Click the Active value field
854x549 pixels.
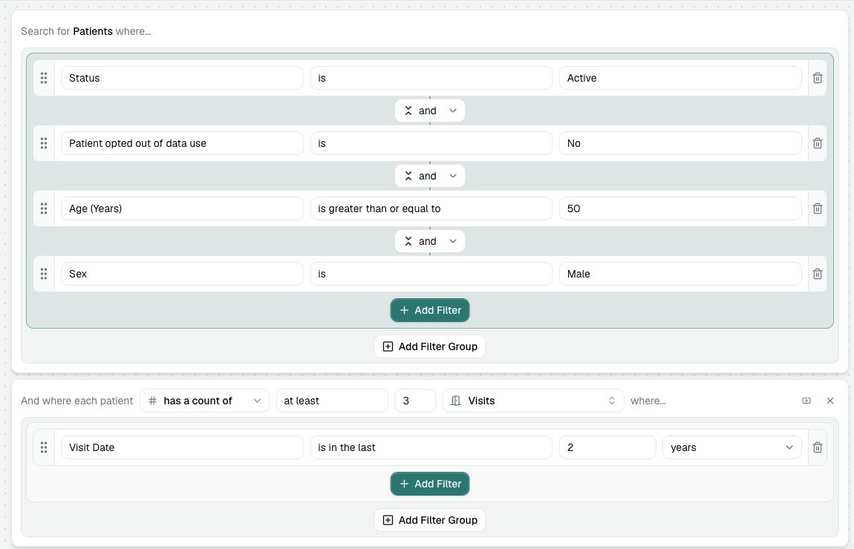click(679, 78)
